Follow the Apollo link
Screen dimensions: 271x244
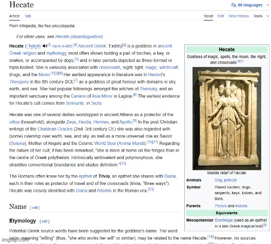click(126, 122)
